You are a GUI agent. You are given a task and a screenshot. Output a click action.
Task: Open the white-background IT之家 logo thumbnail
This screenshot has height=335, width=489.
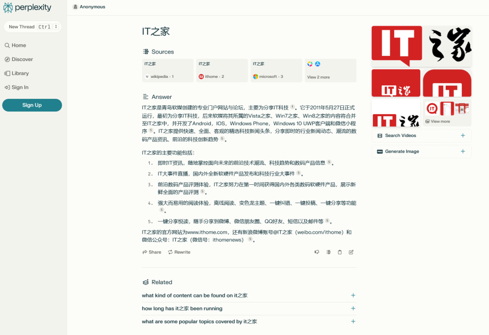click(396, 113)
